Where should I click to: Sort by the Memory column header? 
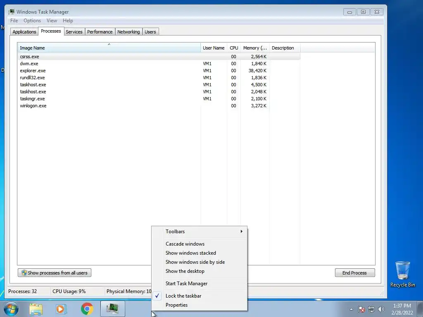point(255,48)
